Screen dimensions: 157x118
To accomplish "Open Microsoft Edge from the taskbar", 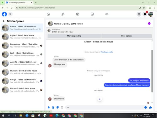I will pyautogui.click(x=57, y=115).
